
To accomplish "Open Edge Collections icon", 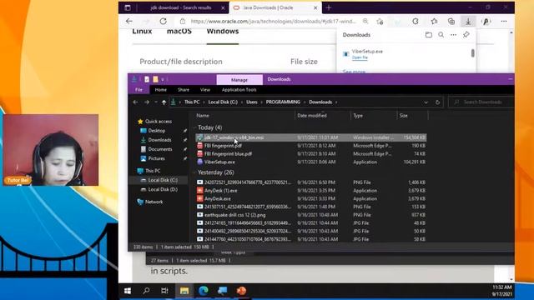I will (x=451, y=22).
